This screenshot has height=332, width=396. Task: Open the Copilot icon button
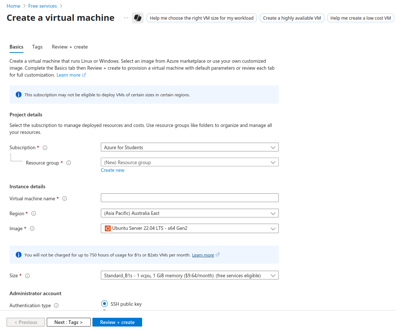(138, 18)
